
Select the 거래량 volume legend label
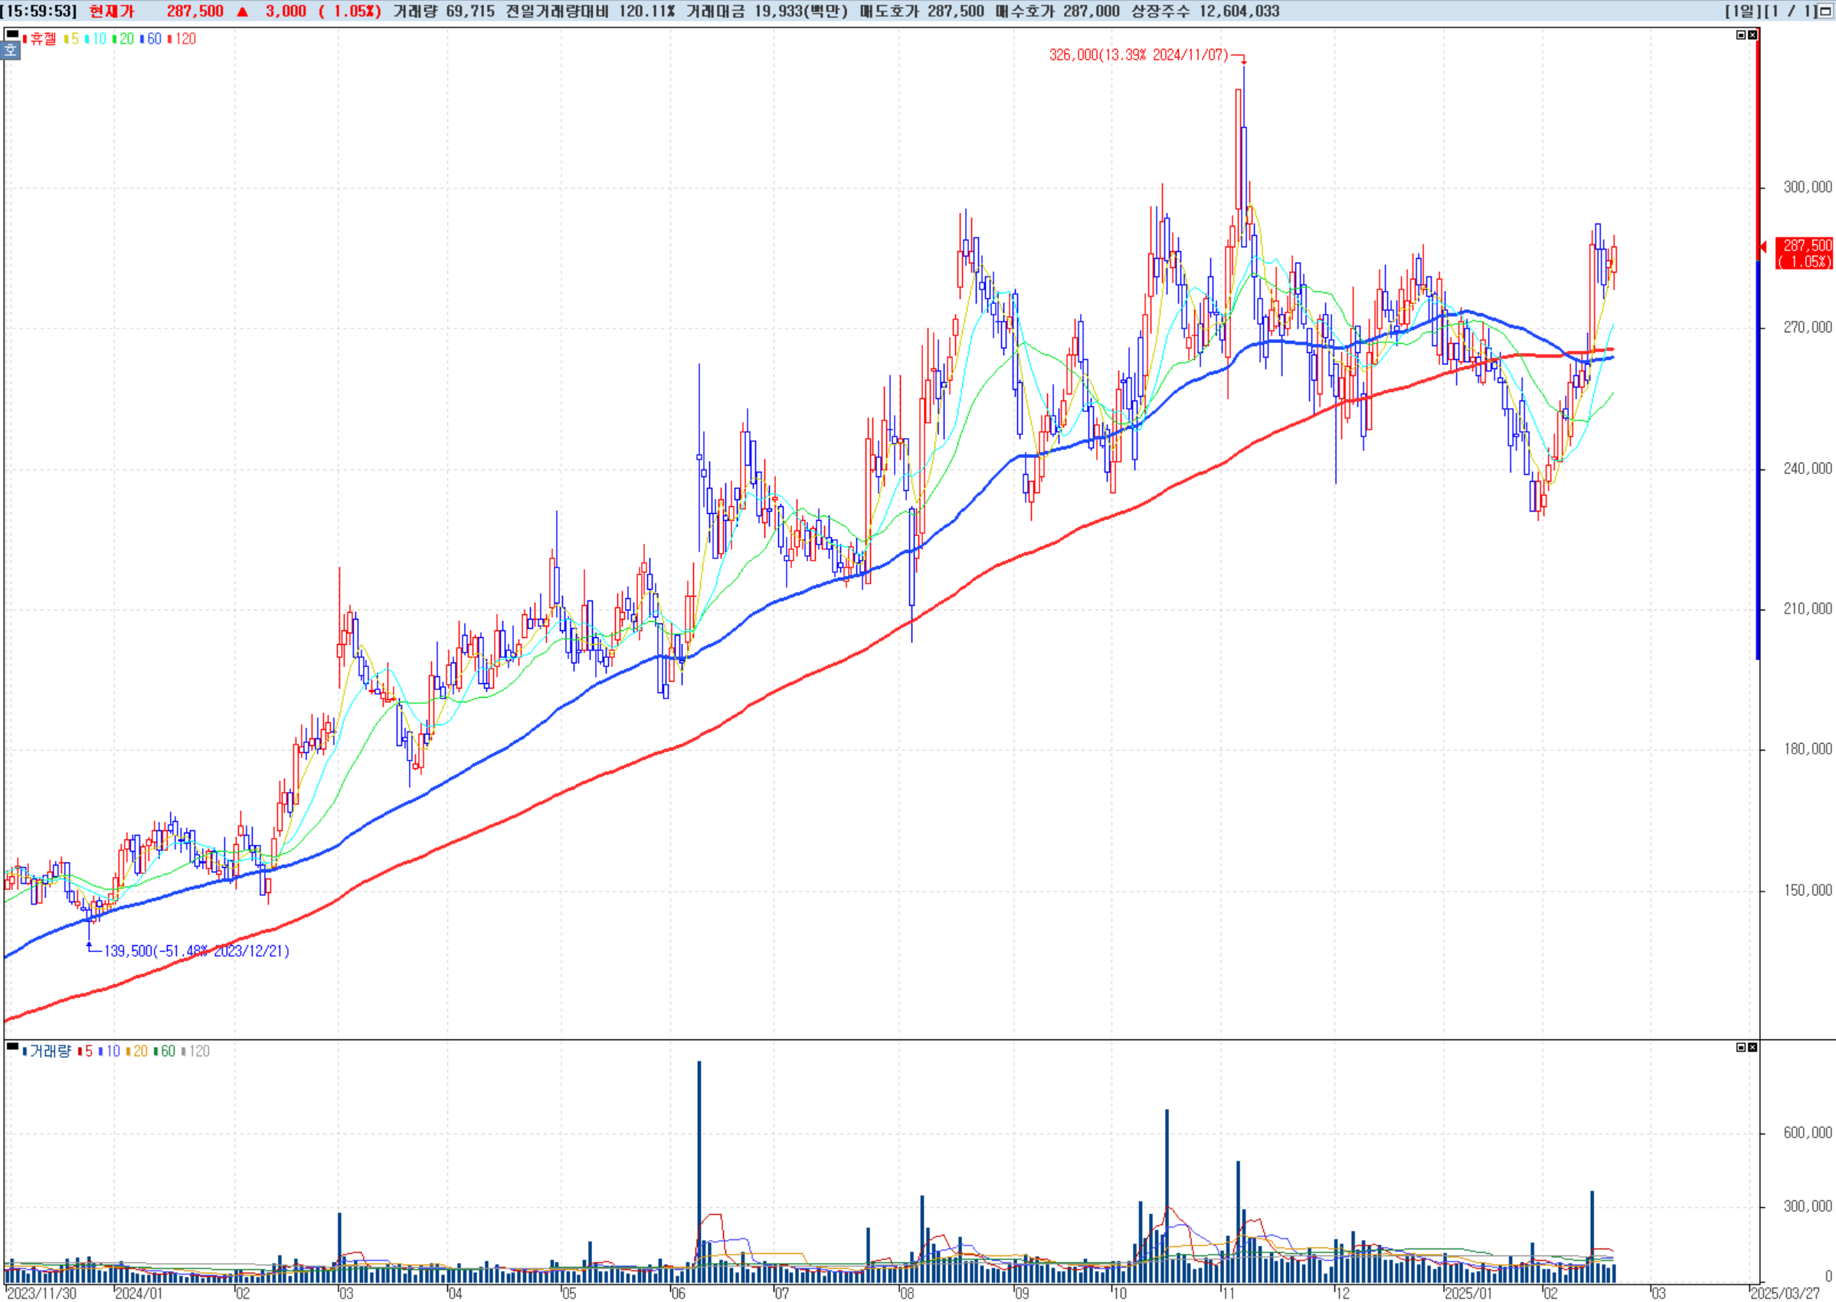coord(50,1051)
